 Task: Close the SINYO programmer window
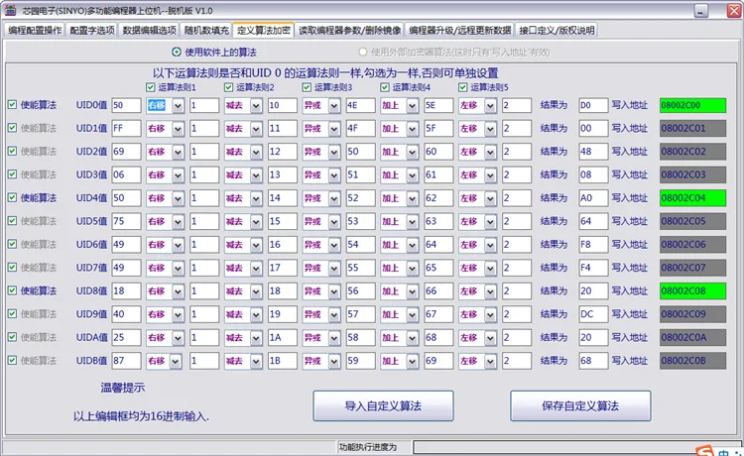coord(734,11)
